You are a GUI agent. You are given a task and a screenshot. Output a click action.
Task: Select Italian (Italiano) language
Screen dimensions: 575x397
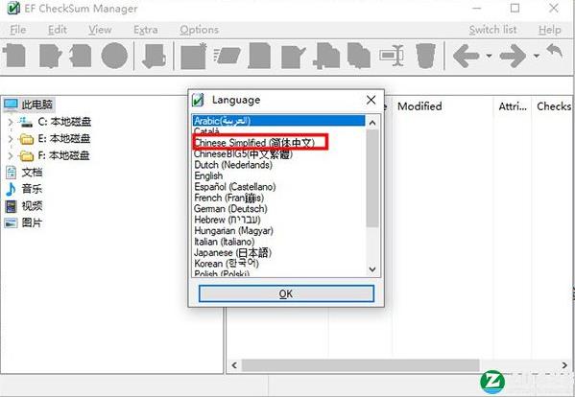(x=279, y=242)
